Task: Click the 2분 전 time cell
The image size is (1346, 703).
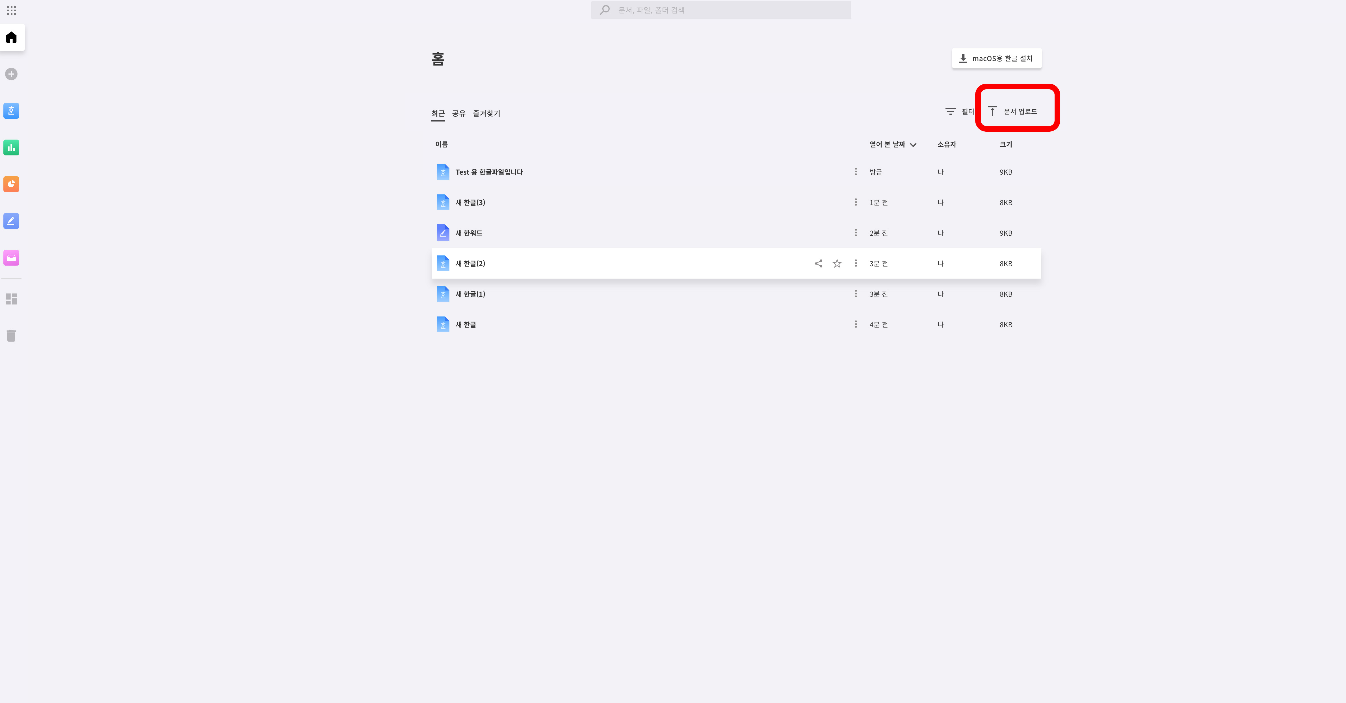Action: click(879, 233)
